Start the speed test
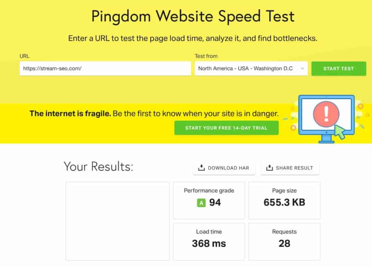The image size is (372, 267). tap(339, 69)
